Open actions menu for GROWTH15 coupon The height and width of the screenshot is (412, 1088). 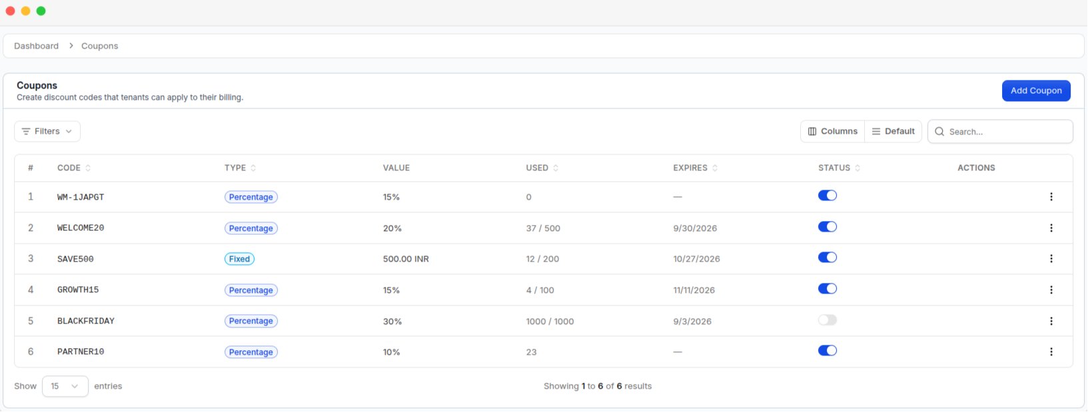(1051, 290)
